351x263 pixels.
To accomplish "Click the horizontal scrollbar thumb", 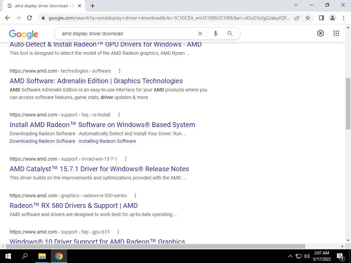I will pos(156,246).
